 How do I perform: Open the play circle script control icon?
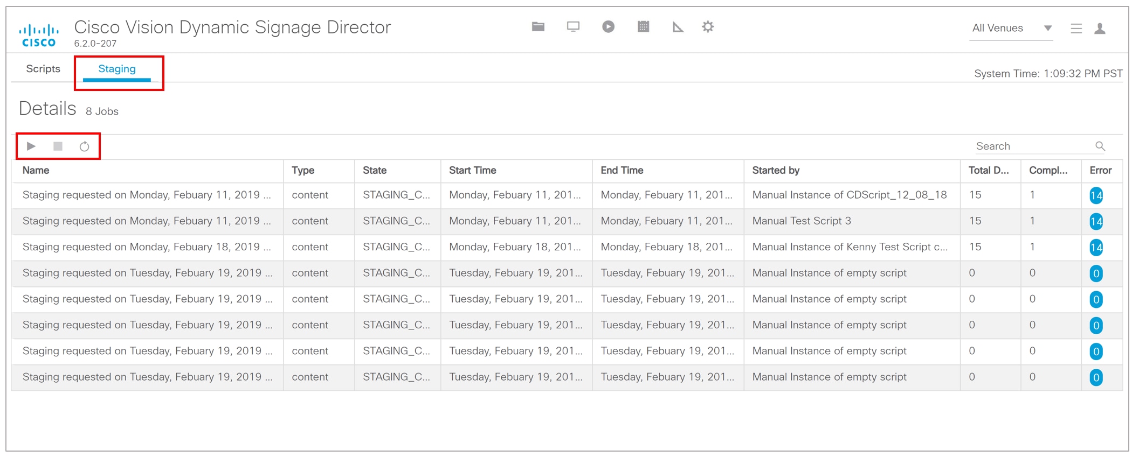coord(608,26)
